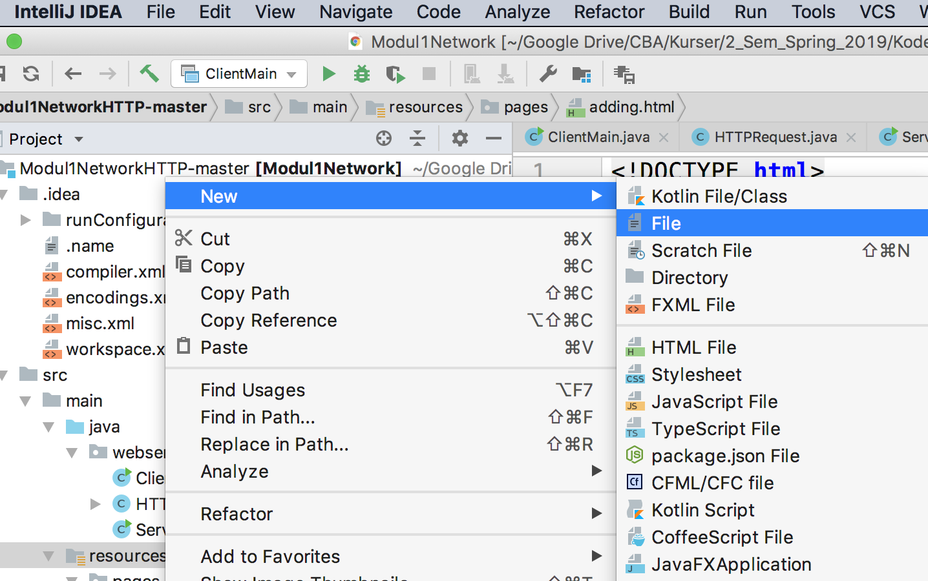Select Copy Path in context menu
This screenshot has height=581, width=928.
(391, 293)
